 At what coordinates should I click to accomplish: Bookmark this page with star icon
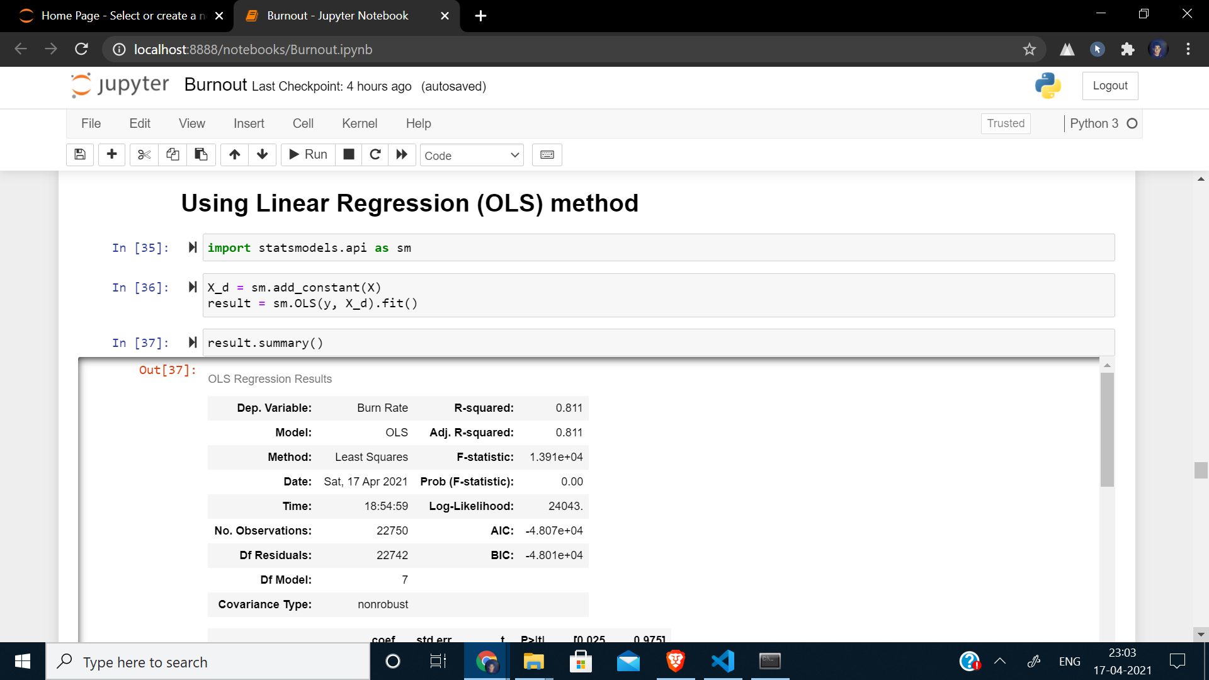(1029, 49)
